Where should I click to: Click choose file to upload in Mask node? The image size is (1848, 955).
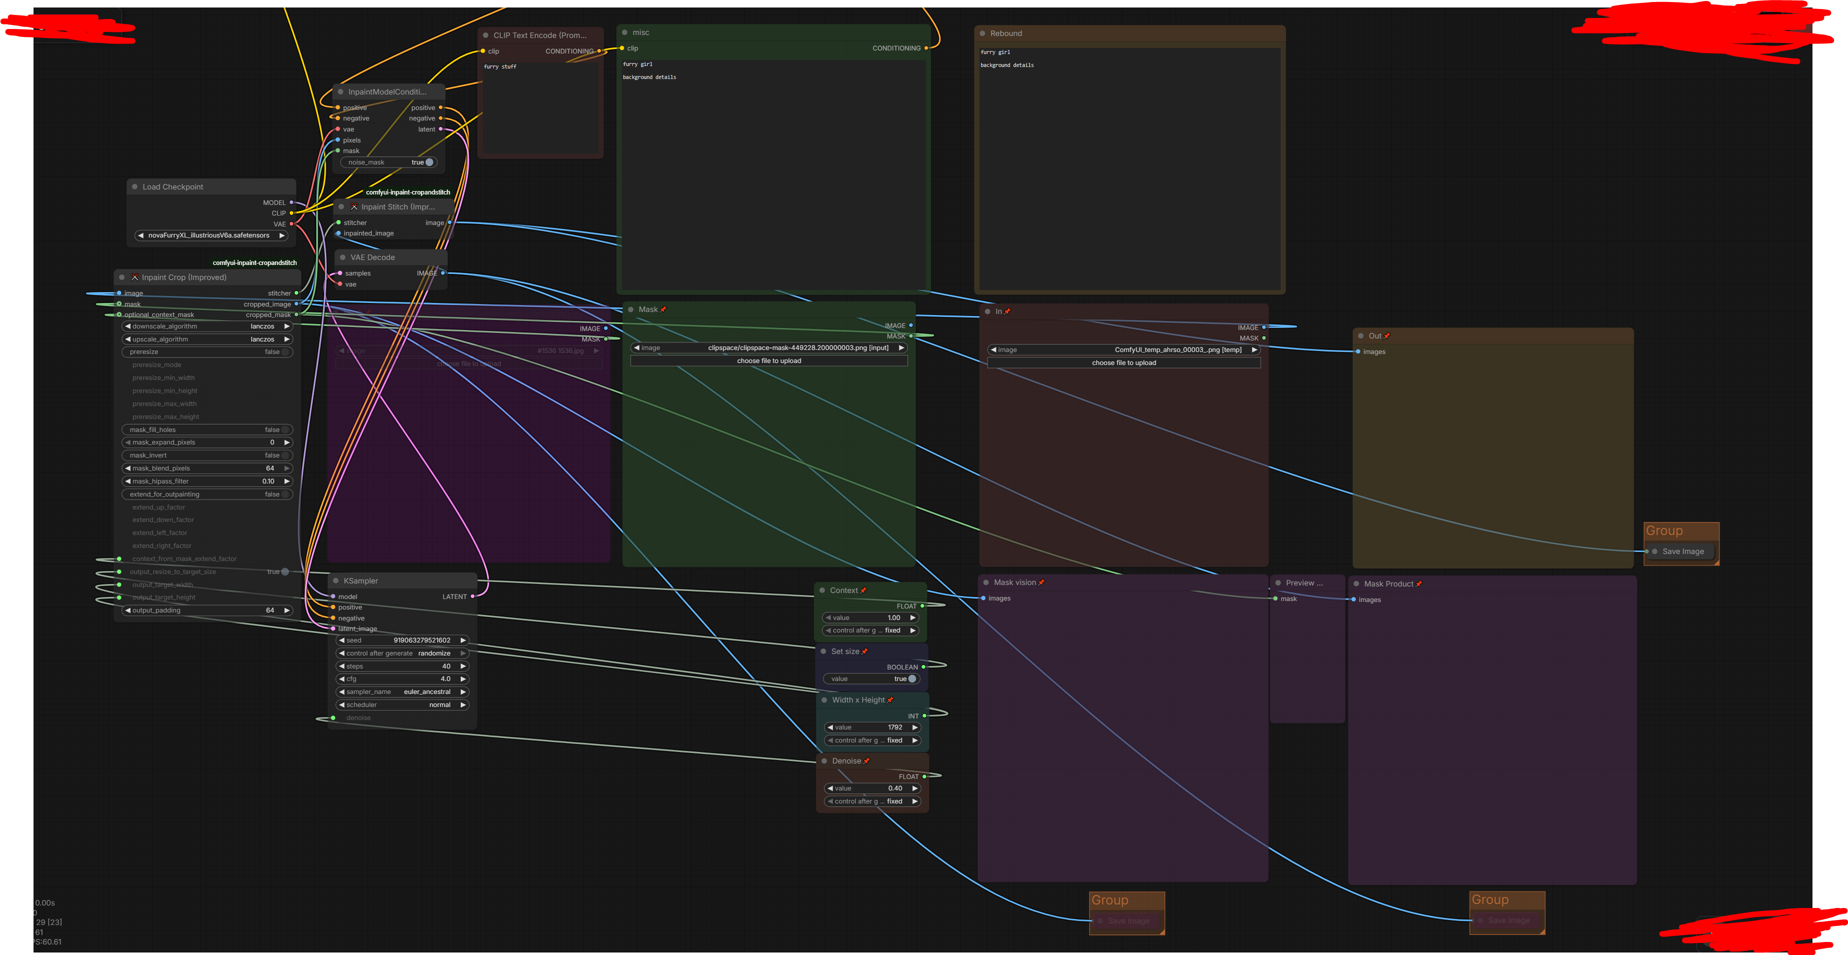pos(768,361)
